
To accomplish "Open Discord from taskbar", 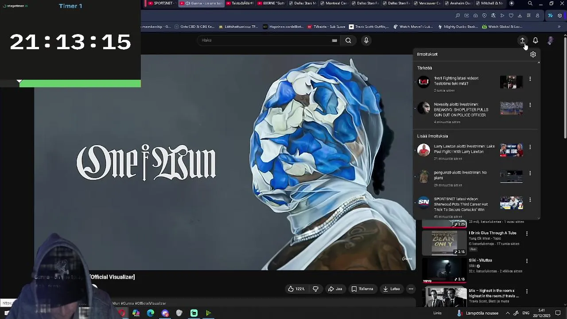I will click(165, 313).
